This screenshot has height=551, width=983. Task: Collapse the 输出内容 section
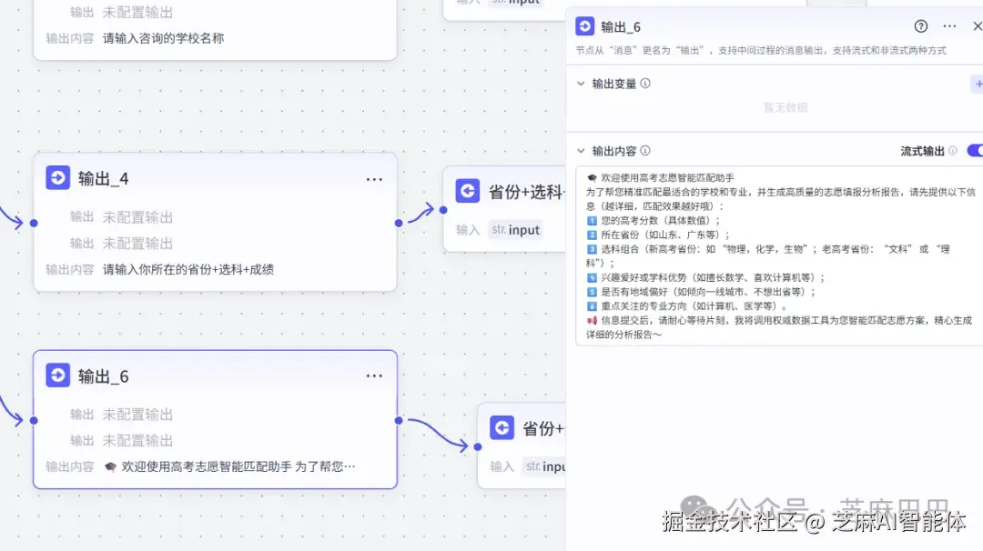pos(579,151)
